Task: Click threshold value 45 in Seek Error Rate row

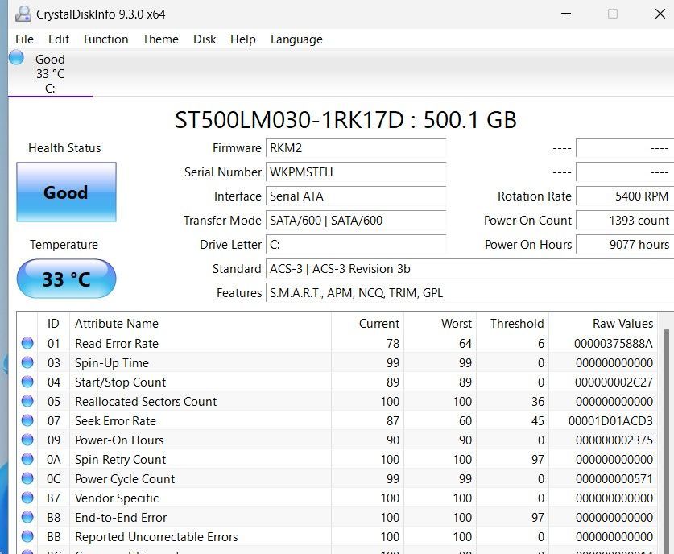Action: tap(537, 421)
